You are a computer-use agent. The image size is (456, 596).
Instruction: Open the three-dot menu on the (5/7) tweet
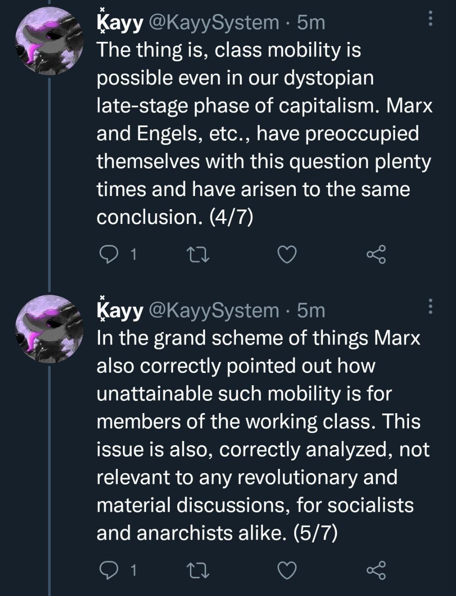[x=430, y=306]
